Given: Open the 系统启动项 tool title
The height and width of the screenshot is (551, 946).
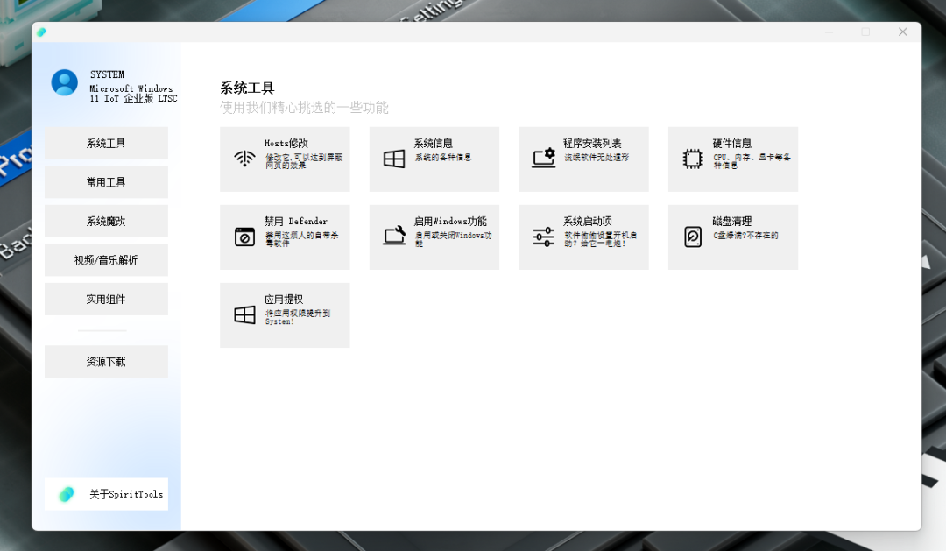Looking at the screenshot, I should (588, 221).
